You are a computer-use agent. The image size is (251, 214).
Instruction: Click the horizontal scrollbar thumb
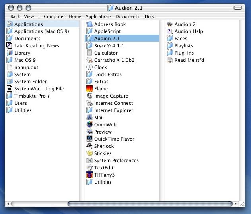(150, 204)
